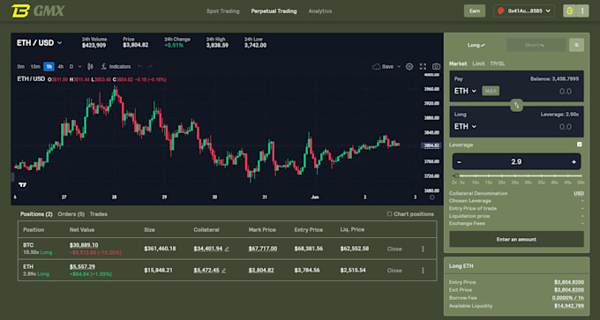Set chart interval to 4h
600x320 pixels.
pos(61,66)
